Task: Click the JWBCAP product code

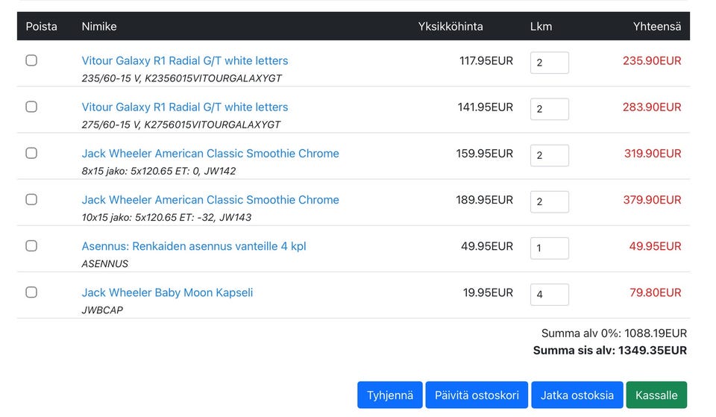Action: click(102, 310)
